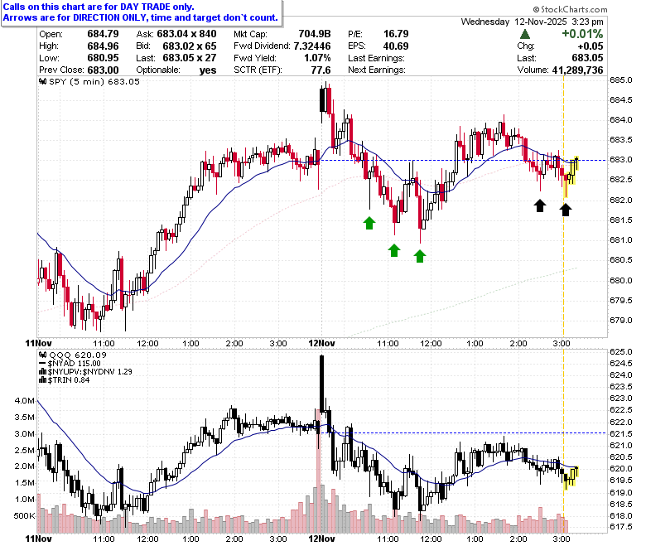
Task: Click the black up arrow at the yellow line
Action: [x=565, y=210]
